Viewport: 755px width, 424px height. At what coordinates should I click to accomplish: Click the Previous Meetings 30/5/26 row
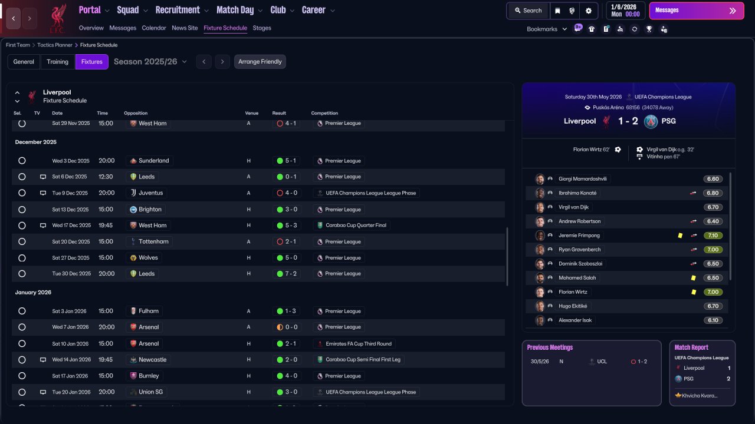(x=592, y=362)
